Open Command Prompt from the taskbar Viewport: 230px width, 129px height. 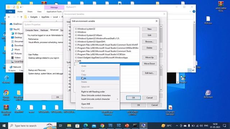[x=135, y=126]
